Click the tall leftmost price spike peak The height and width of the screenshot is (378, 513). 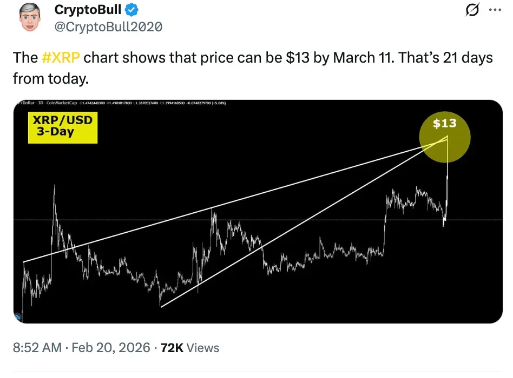click(x=54, y=186)
